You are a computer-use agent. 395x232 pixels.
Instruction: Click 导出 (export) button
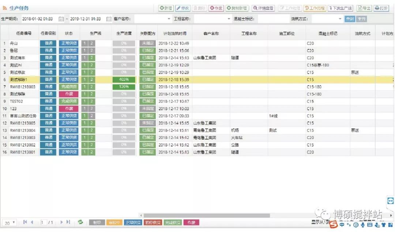364,8
